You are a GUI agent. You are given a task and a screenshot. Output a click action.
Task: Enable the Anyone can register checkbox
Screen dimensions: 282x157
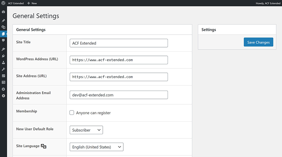coord(72,113)
